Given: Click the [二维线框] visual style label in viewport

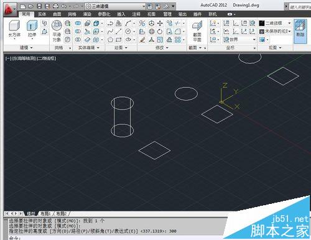Looking at the screenshot, I should pos(46,58).
